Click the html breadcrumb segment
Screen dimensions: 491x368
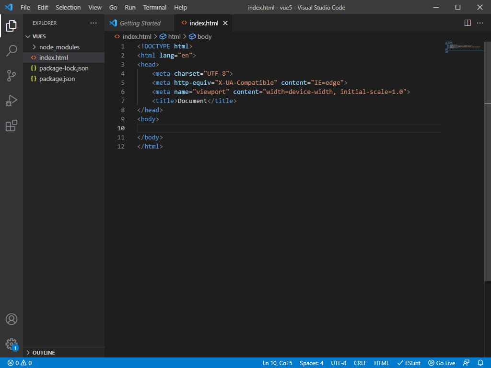coord(170,36)
